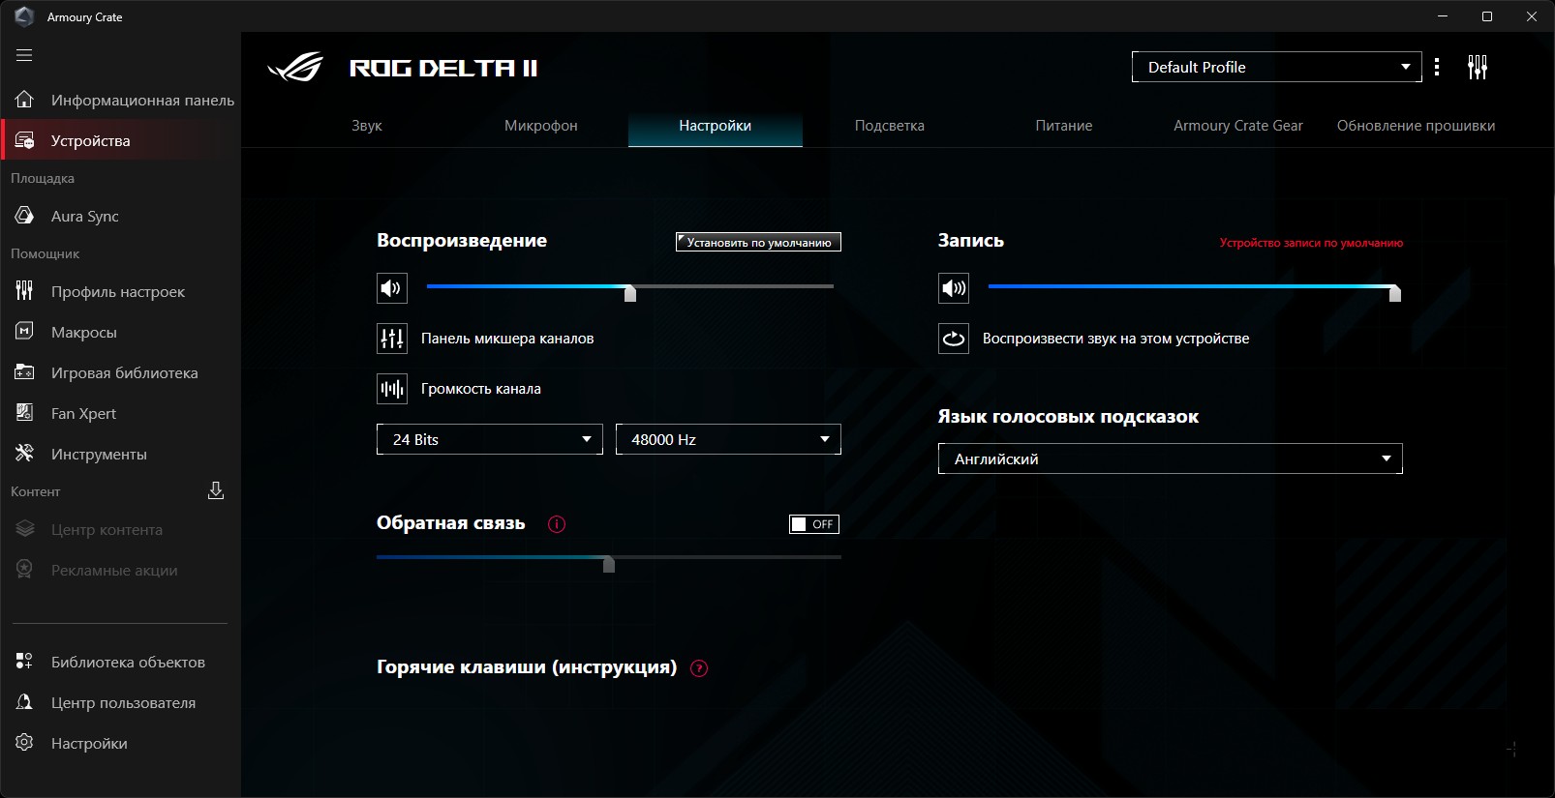Click the Профиль настроек sliders icon
This screenshot has width=1555, height=798.
pyautogui.click(x=24, y=291)
